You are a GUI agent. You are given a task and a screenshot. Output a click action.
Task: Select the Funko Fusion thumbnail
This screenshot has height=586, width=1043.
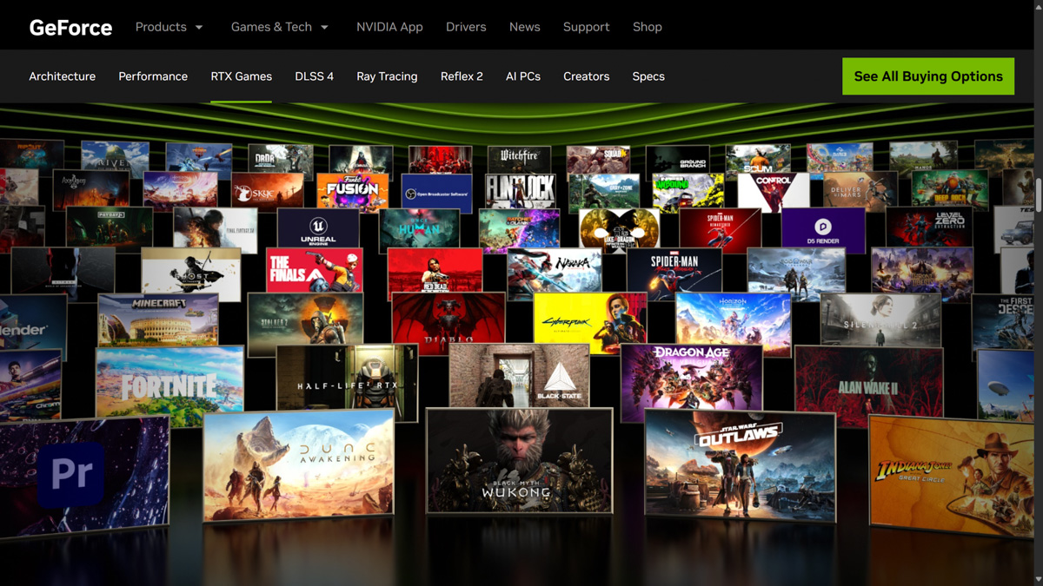pyautogui.click(x=352, y=191)
